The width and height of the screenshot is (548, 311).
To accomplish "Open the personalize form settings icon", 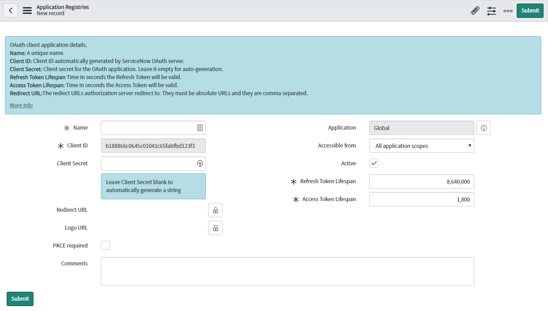I will [x=491, y=11].
